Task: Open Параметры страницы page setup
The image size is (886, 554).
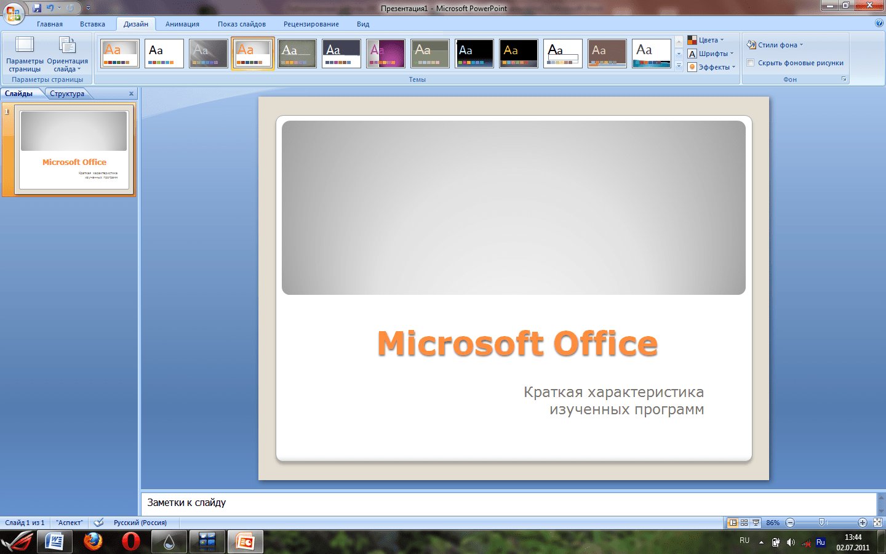Action: [x=25, y=54]
